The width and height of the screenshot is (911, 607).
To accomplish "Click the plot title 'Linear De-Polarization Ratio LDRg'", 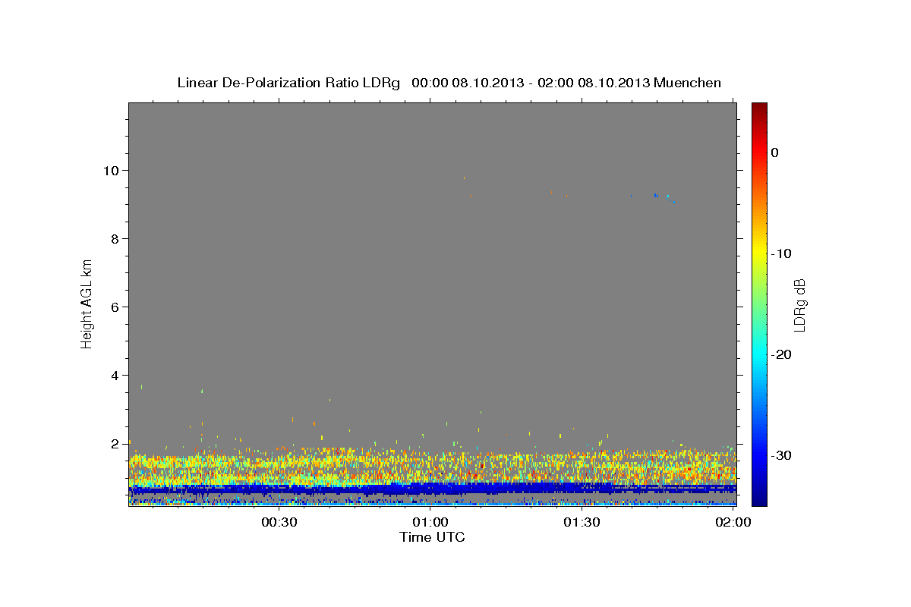I will 288,83.
